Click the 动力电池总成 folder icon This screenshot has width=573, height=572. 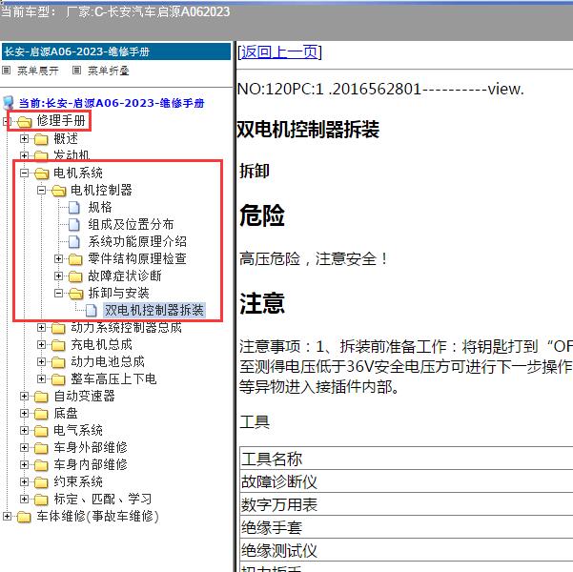click(x=58, y=362)
